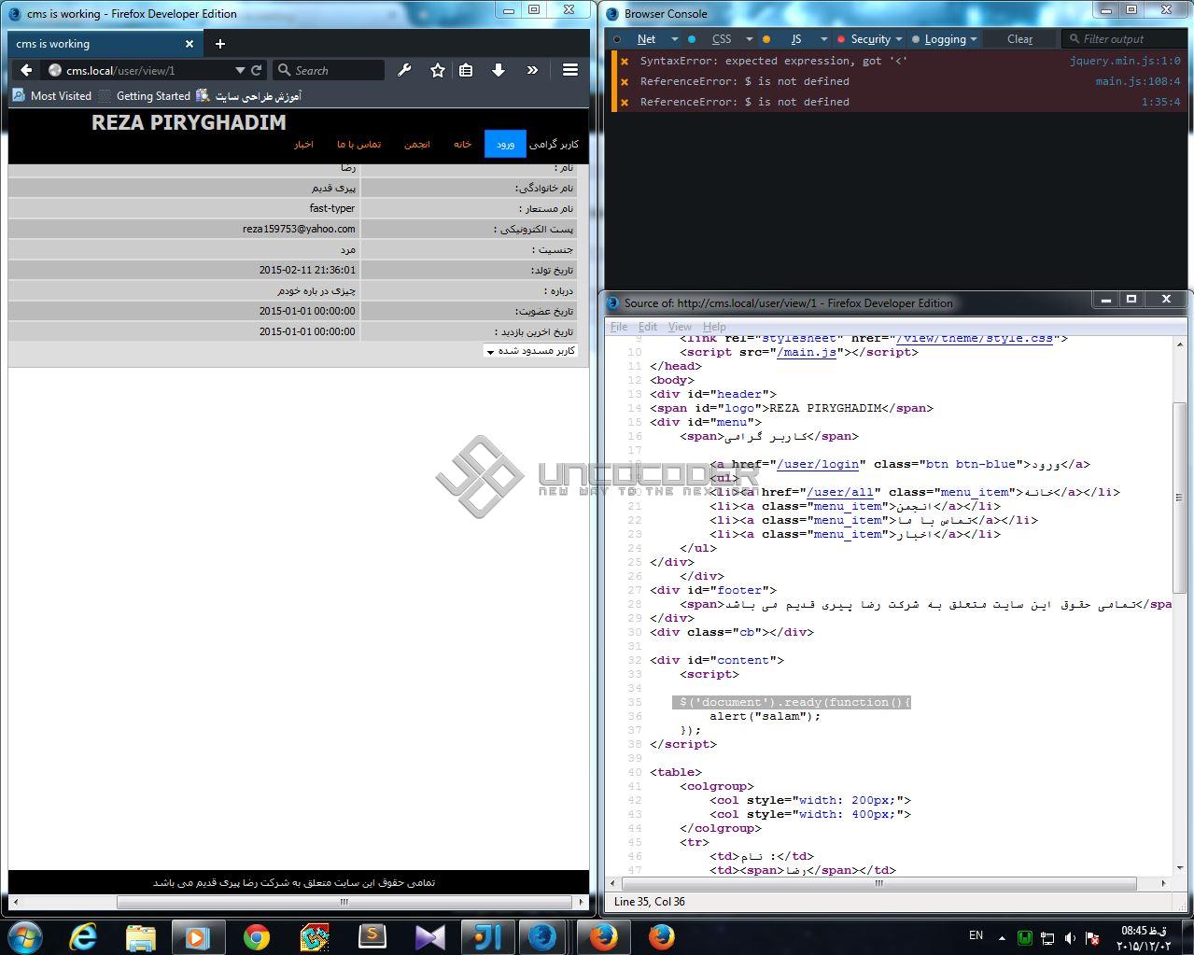The width and height of the screenshot is (1194, 955).
Task: Open the انجمن menu link
Action: coord(417,145)
